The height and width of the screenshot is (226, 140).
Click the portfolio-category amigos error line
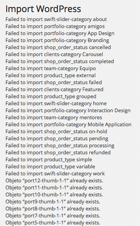[55, 26]
